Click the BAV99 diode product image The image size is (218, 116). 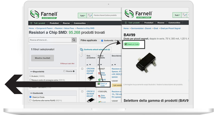pos(146,63)
